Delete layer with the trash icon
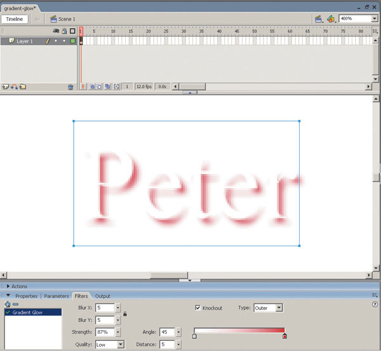This screenshot has width=381, height=351. click(70, 86)
